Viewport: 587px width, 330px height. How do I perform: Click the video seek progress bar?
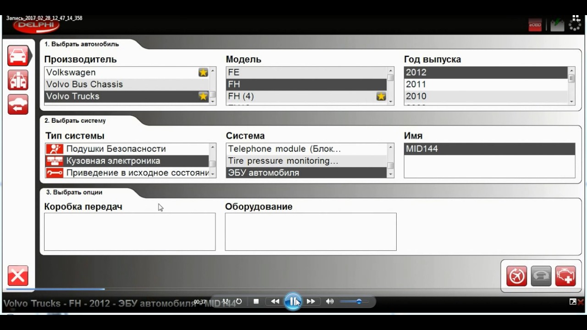coord(293,289)
